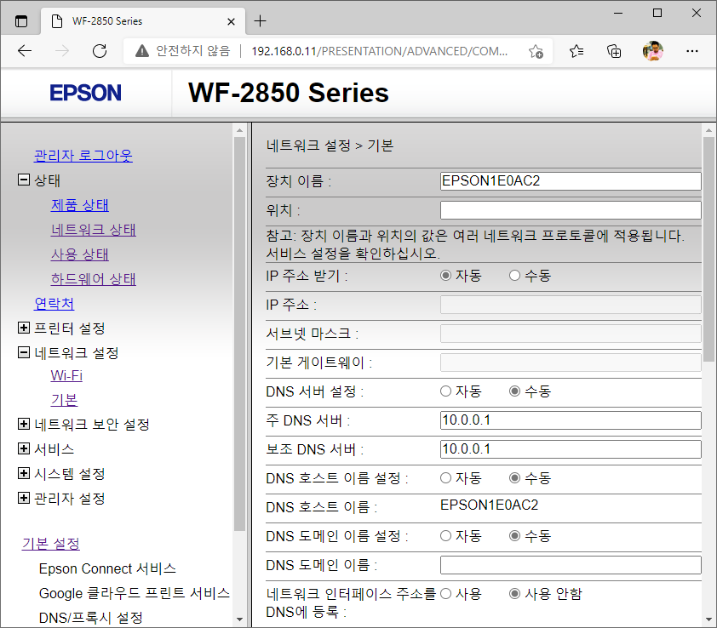Select 사용 for DNS interface registration
Viewport: 717px width, 628px height.
(x=445, y=594)
